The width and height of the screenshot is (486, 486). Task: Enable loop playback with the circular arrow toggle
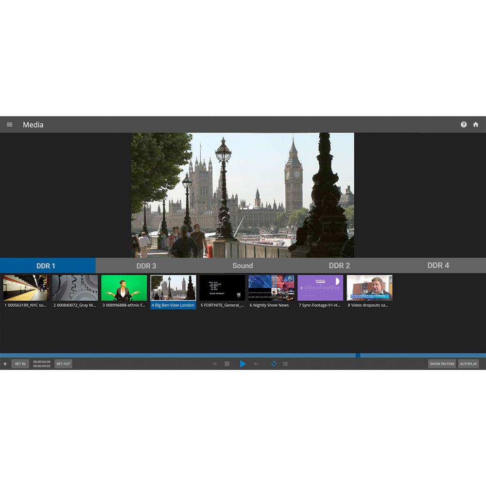(274, 364)
